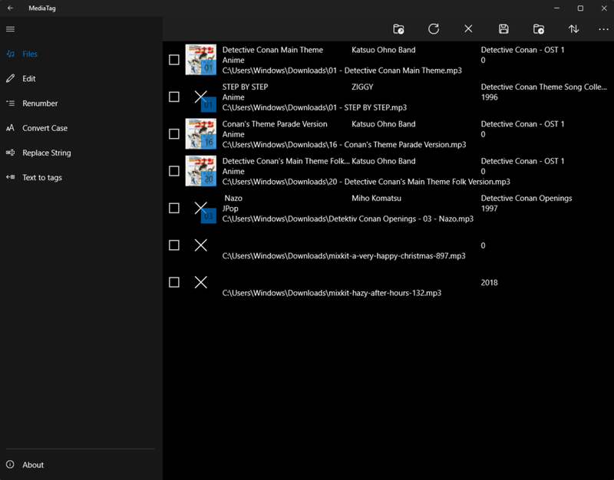Open the Edit section in sidebar

[29, 78]
